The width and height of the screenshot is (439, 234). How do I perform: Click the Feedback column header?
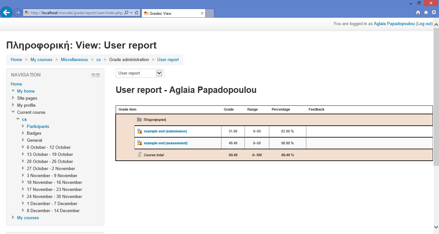point(316,109)
